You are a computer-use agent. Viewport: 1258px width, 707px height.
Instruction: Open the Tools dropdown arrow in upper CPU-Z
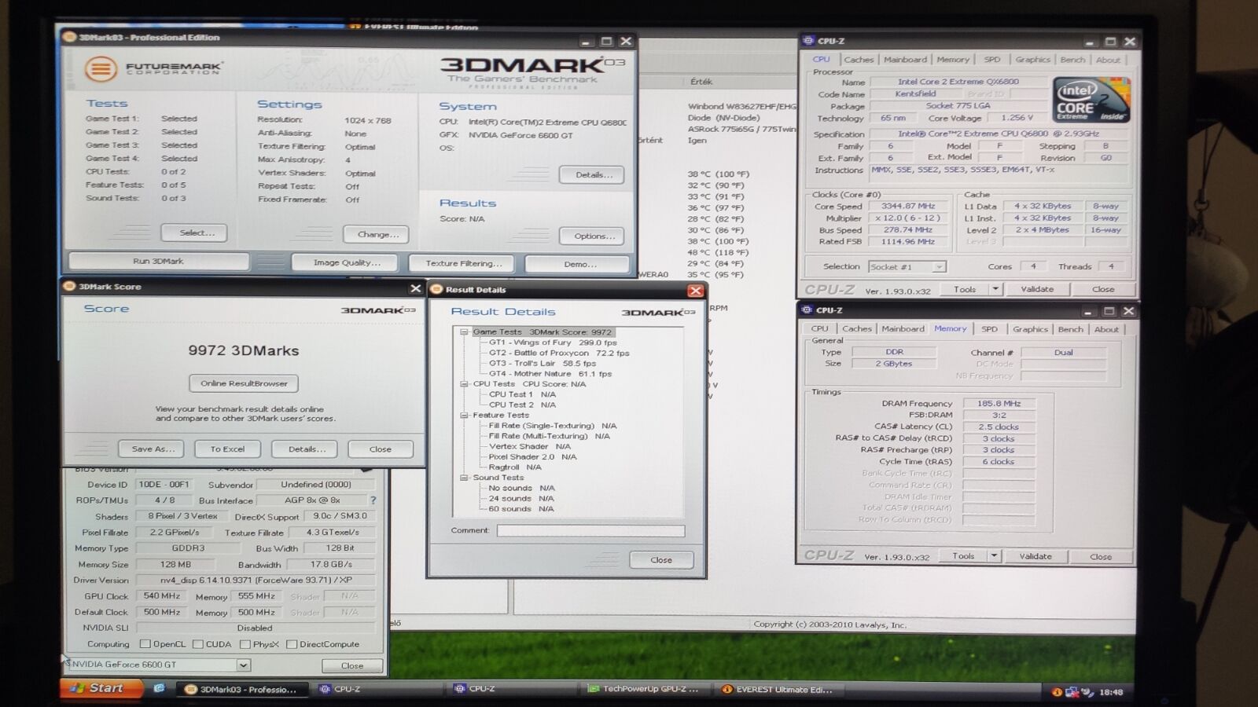tap(995, 289)
